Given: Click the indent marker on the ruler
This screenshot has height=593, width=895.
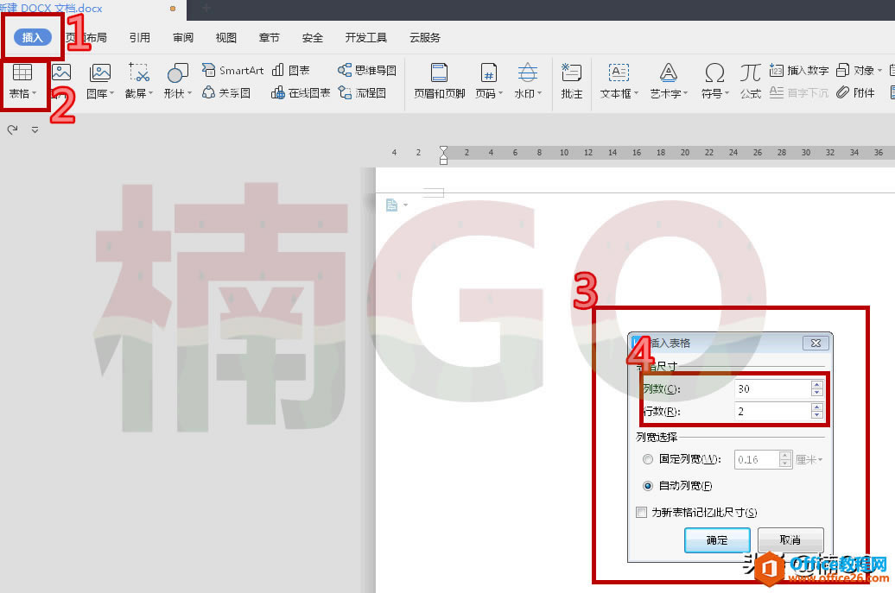Looking at the screenshot, I should pyautogui.click(x=443, y=155).
